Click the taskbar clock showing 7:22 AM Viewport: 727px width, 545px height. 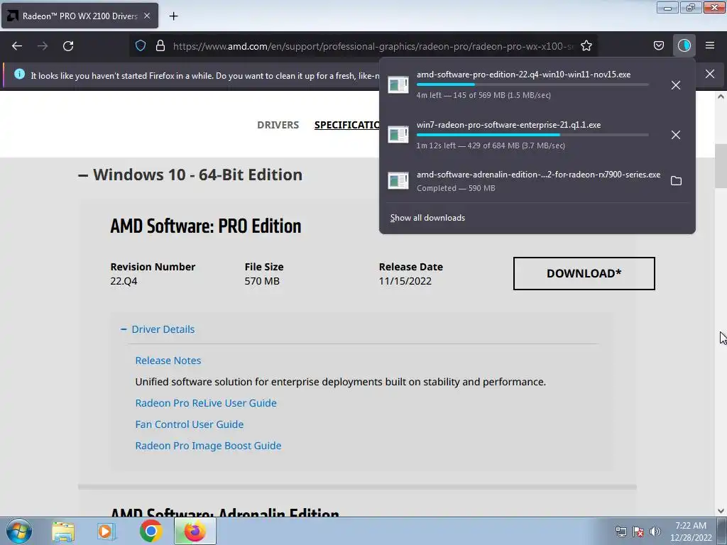[x=691, y=532]
